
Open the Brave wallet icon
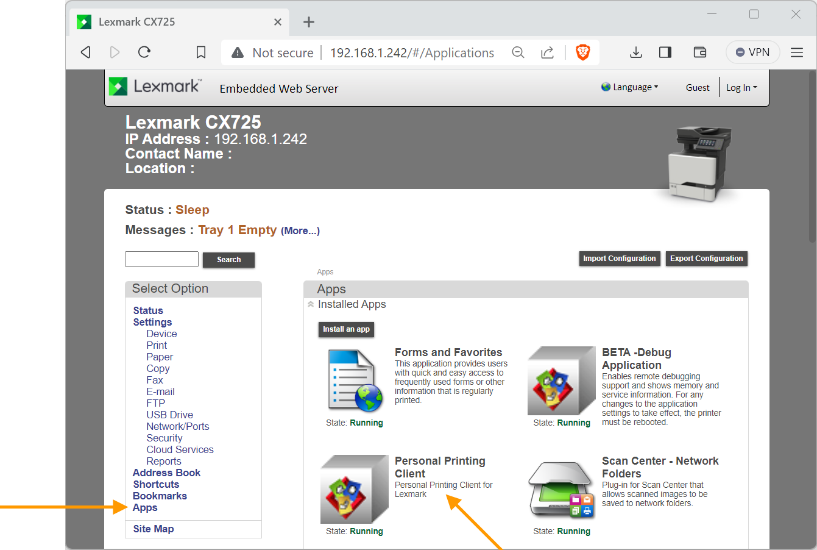coord(700,52)
